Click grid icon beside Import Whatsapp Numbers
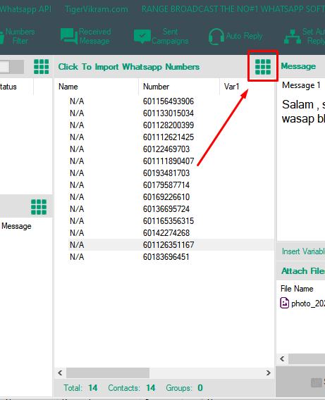Viewport: 325px width, 400px height. [x=263, y=67]
